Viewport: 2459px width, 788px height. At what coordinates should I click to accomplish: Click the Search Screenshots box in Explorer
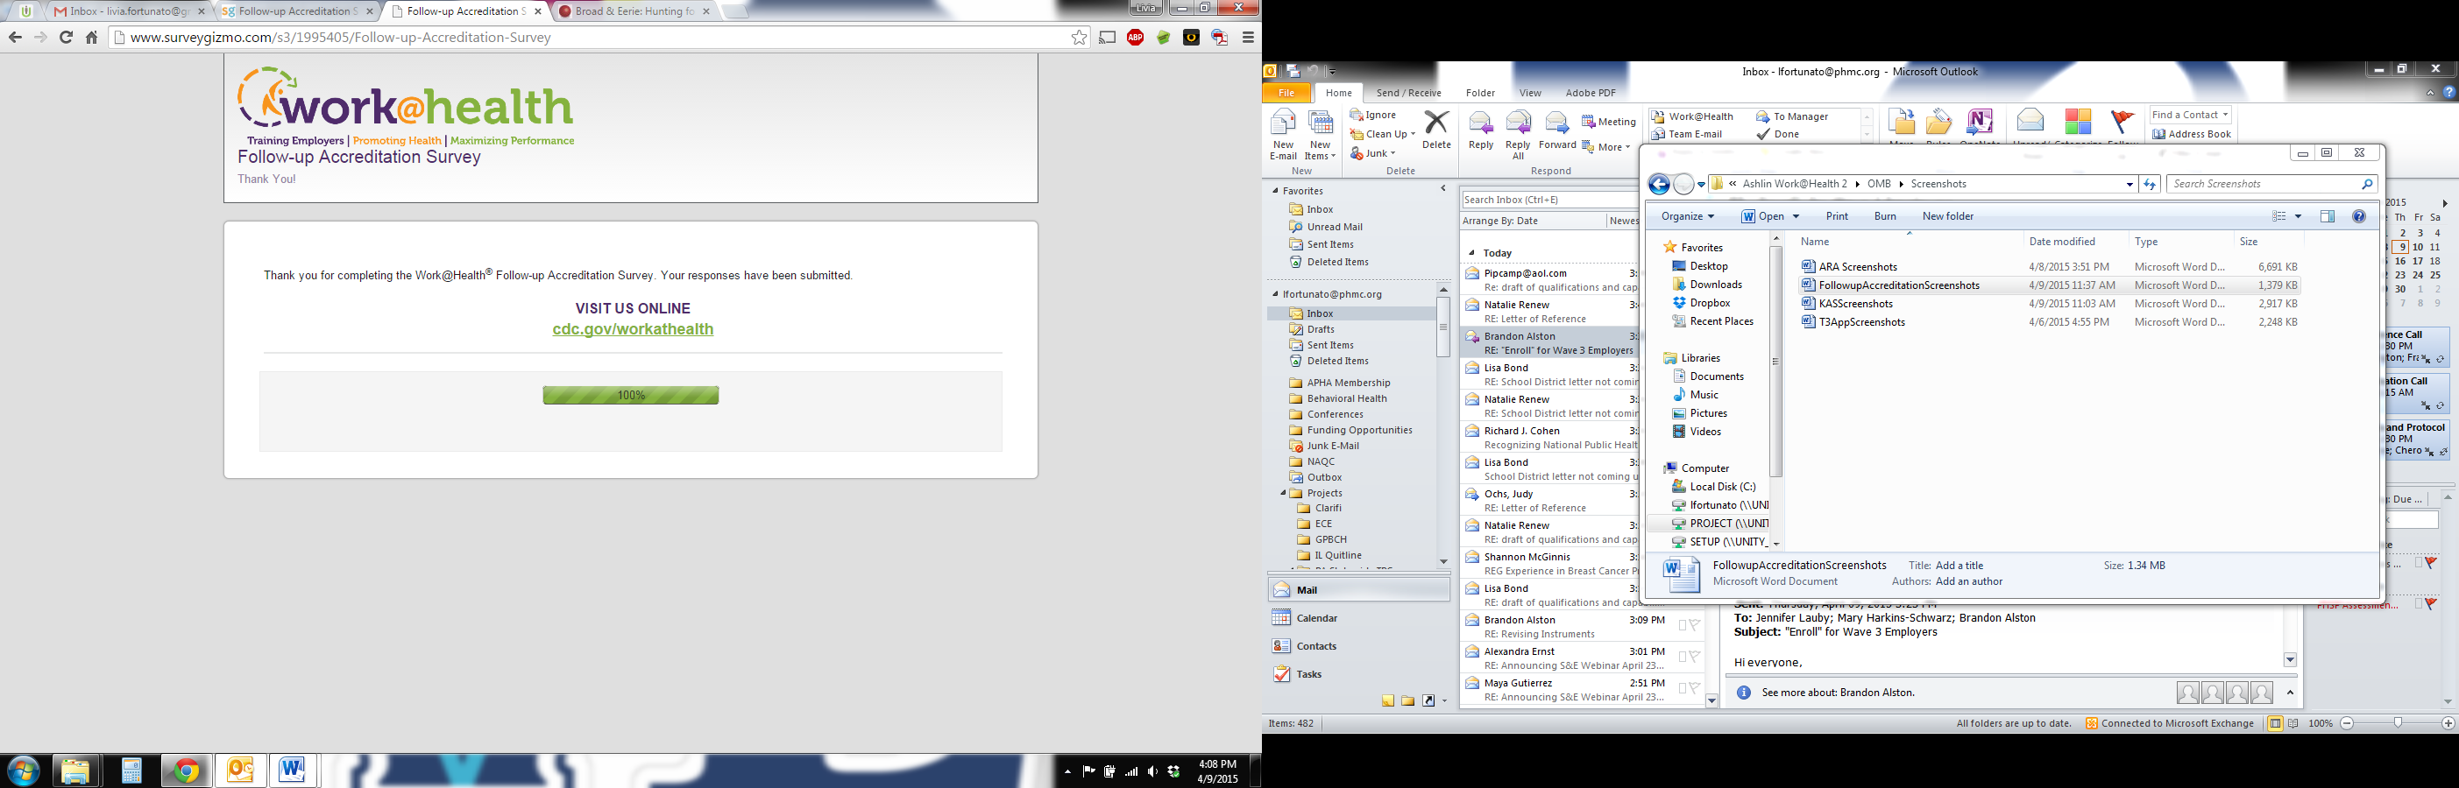click(x=2271, y=184)
